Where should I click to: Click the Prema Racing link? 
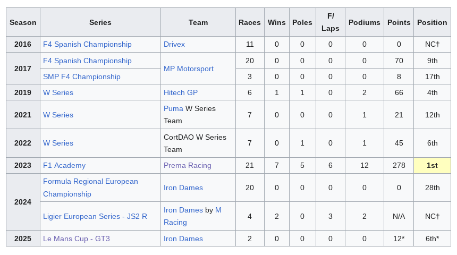[x=187, y=166]
